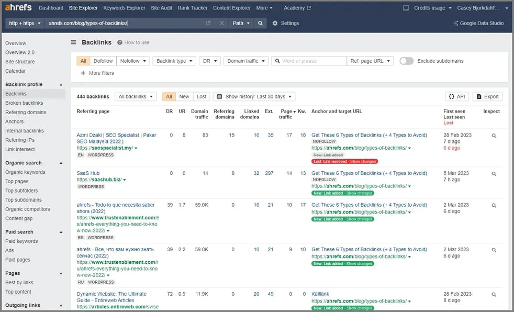Viewport: 514px width, 312px height.
Task: Open the Källänk anchor link
Action: click(x=320, y=294)
